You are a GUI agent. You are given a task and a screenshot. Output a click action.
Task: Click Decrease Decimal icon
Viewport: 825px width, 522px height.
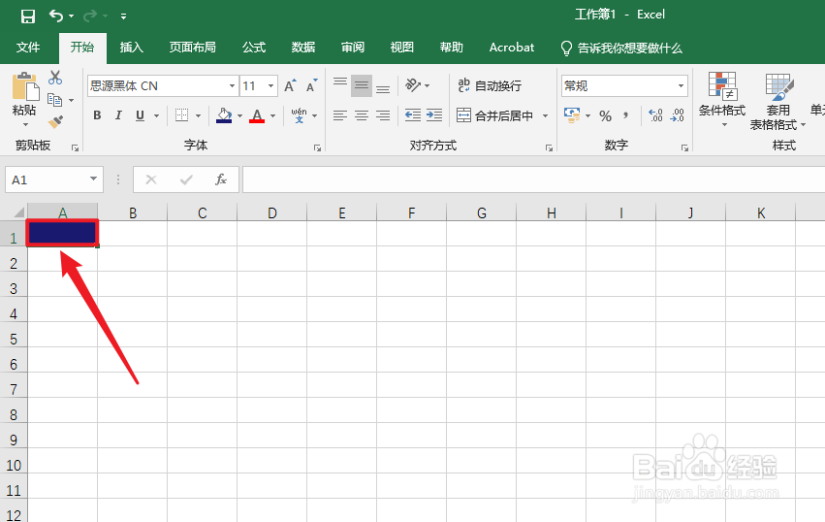coord(677,115)
